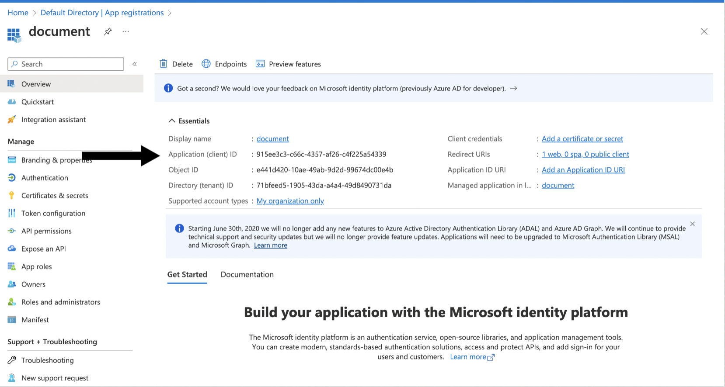Dismiss the ADAL deprecation notice
The height and width of the screenshot is (387, 725).
coord(692,224)
